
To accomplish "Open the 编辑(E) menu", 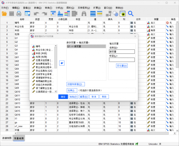I will (x=16, y=8).
